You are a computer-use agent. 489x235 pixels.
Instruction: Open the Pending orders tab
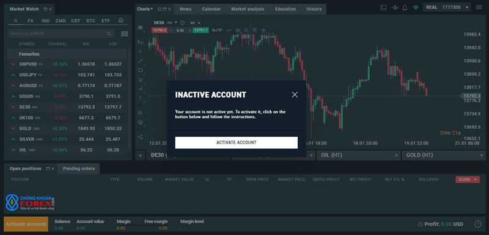79,168
